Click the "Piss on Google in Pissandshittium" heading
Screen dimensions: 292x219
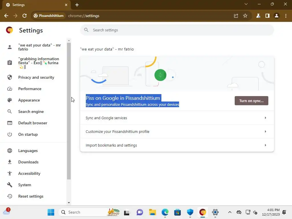(123, 98)
